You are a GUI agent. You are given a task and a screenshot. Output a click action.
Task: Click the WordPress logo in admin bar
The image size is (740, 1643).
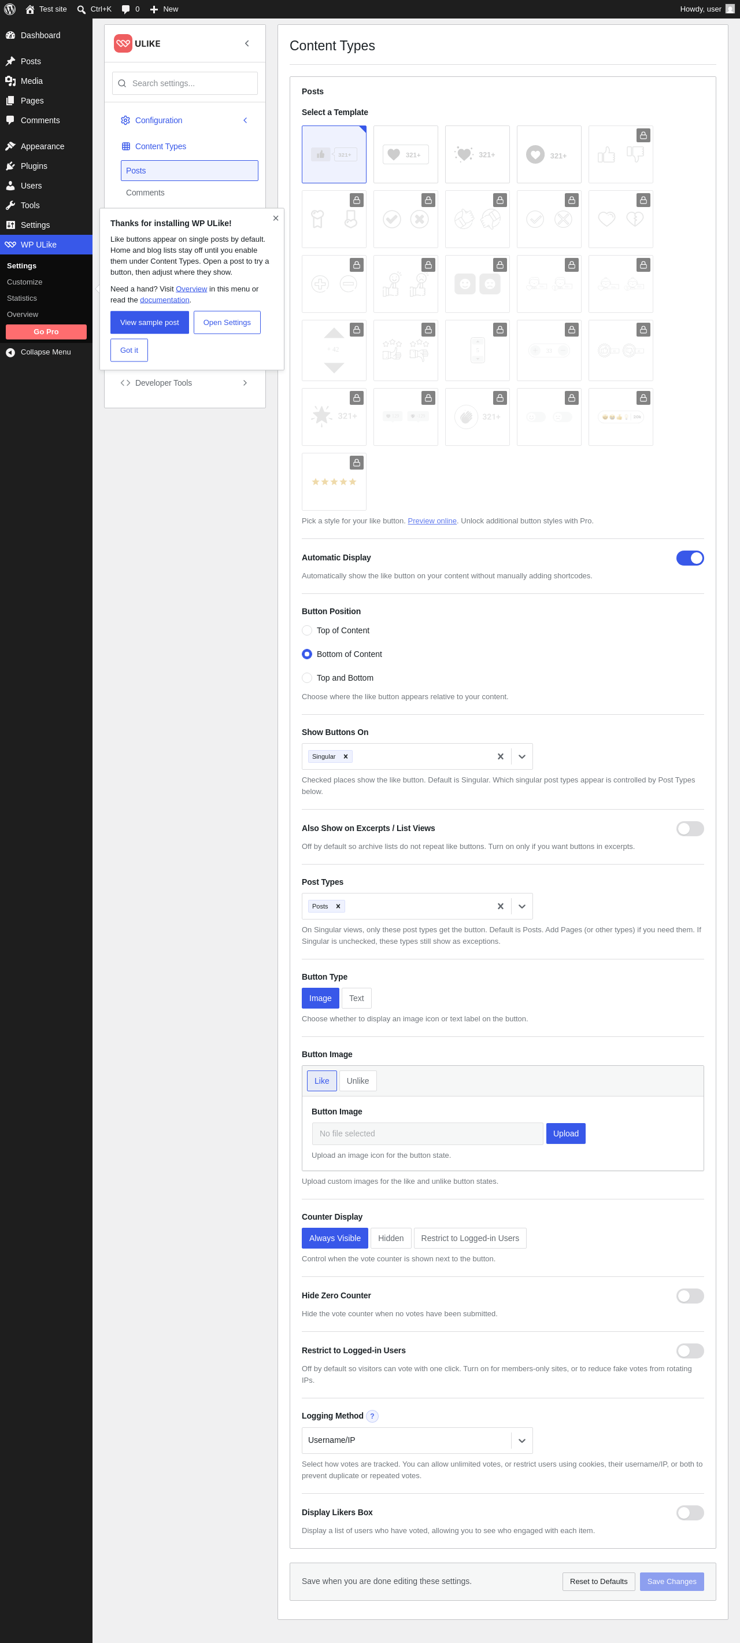(10, 9)
